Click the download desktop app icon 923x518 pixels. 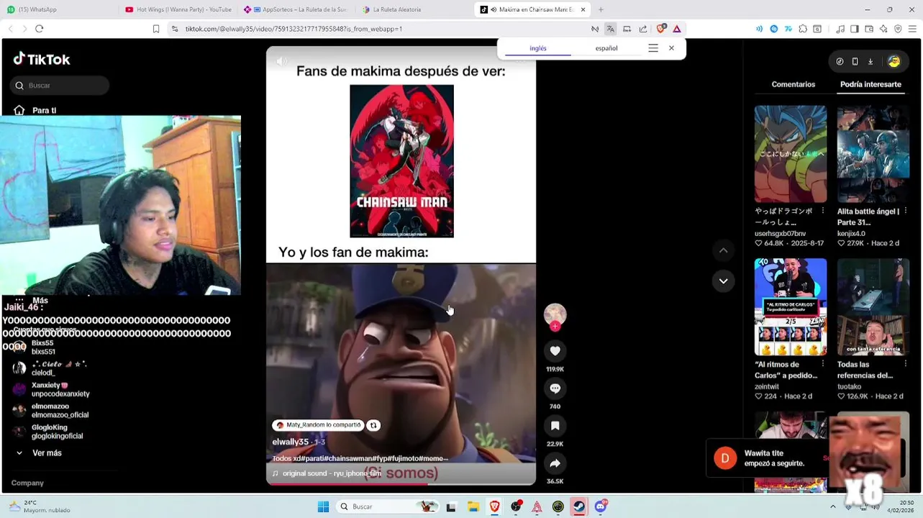[x=870, y=61]
